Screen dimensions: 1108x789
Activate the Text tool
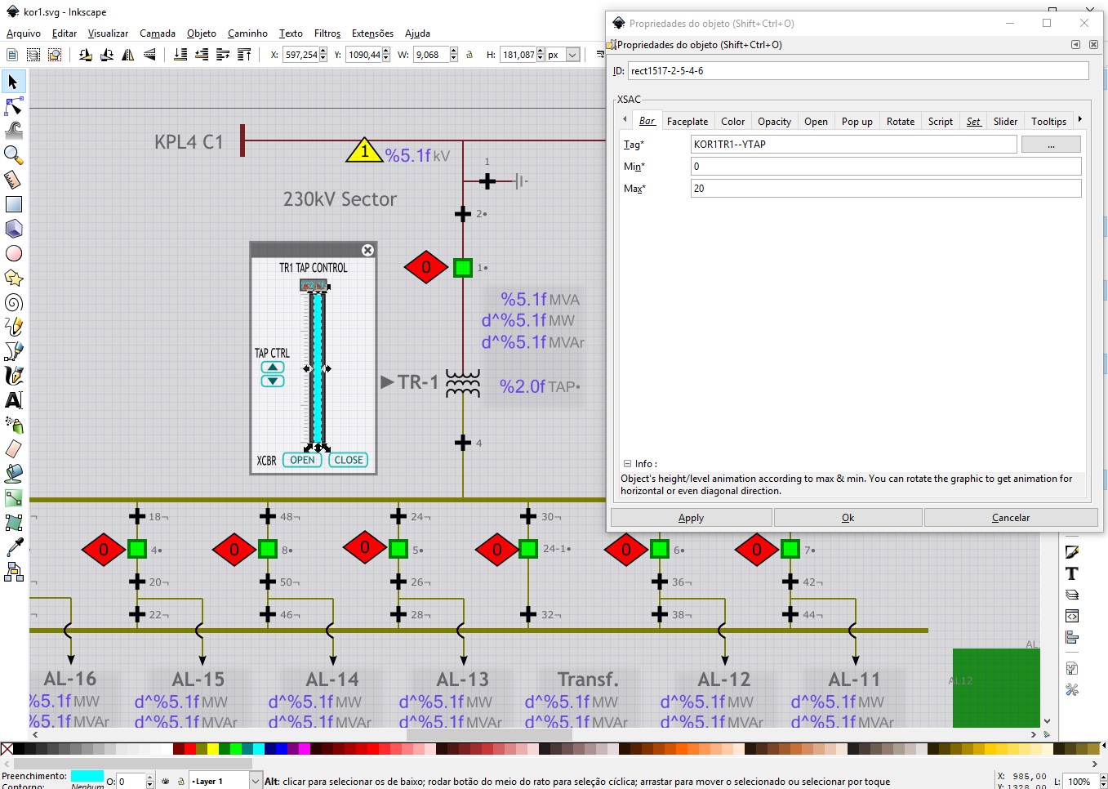coord(13,400)
